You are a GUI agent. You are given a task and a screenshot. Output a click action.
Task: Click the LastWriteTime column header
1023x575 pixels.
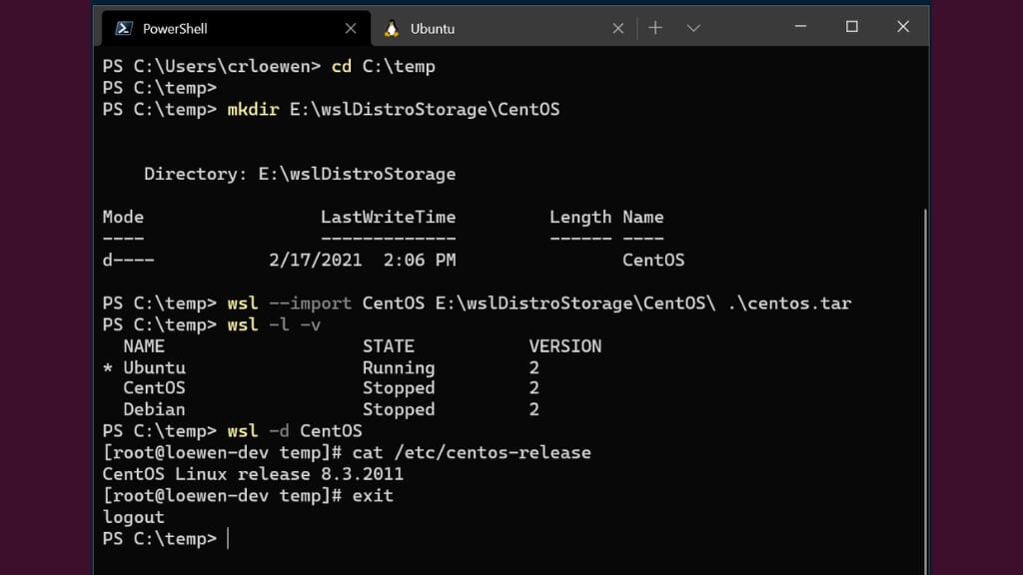coord(388,217)
